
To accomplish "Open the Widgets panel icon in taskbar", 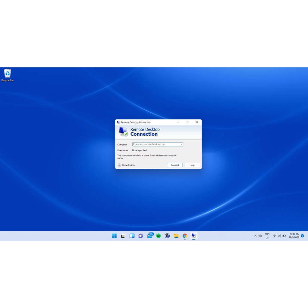I will click(132, 236).
